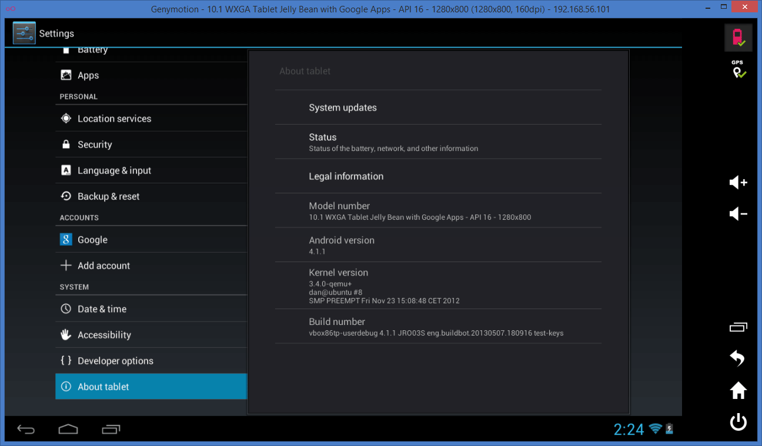Screen dimensions: 762x446
Task: Click the Backup & reset circular arrow icon
Action: [x=66, y=196]
